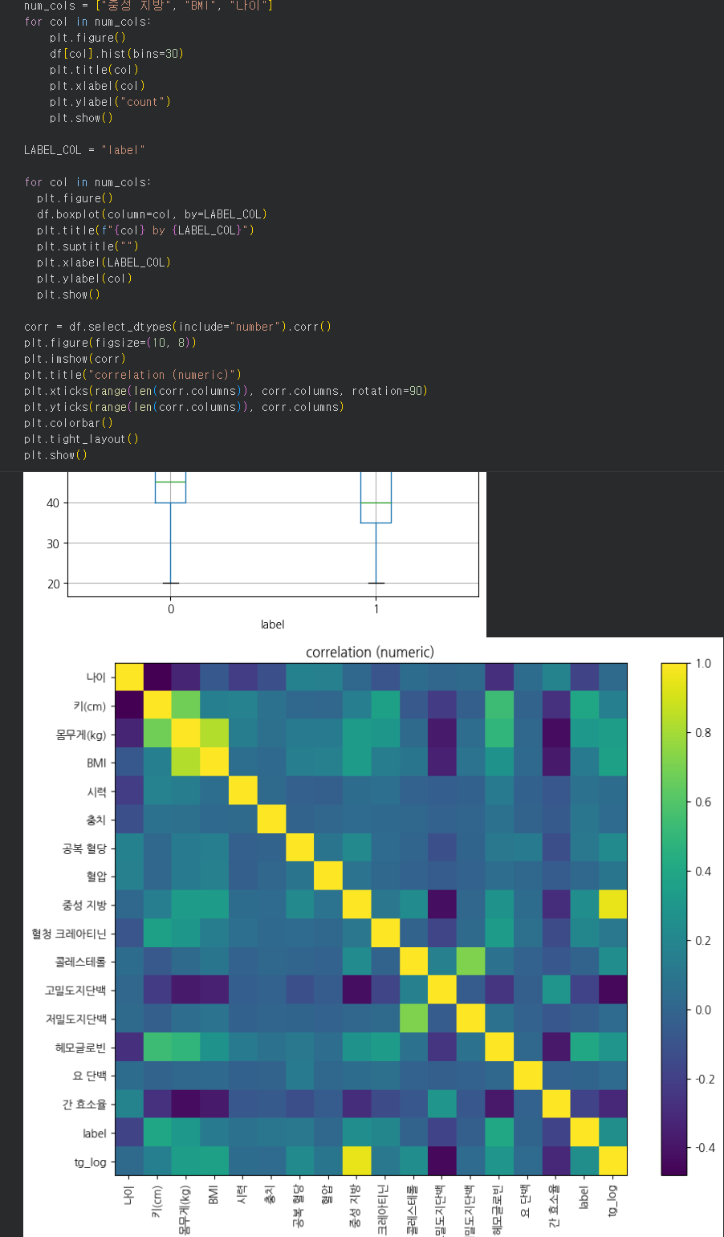
Task: Click the plt.xticks code line
Action: pyautogui.click(x=226, y=391)
